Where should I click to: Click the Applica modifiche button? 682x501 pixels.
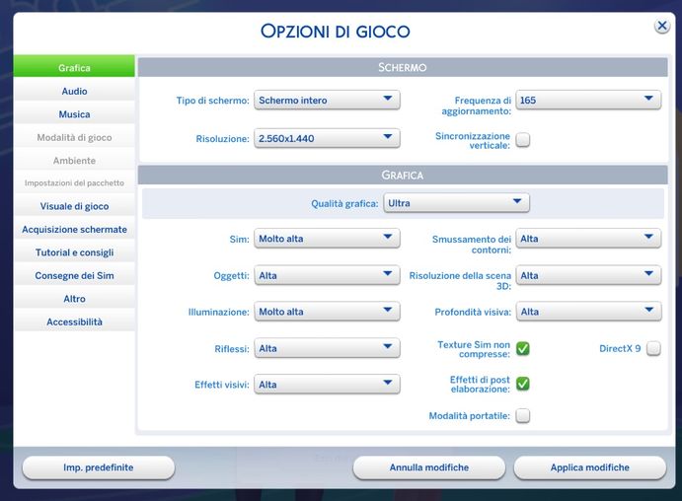[589, 467]
